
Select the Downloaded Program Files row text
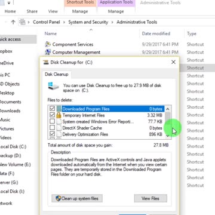coord(86,109)
